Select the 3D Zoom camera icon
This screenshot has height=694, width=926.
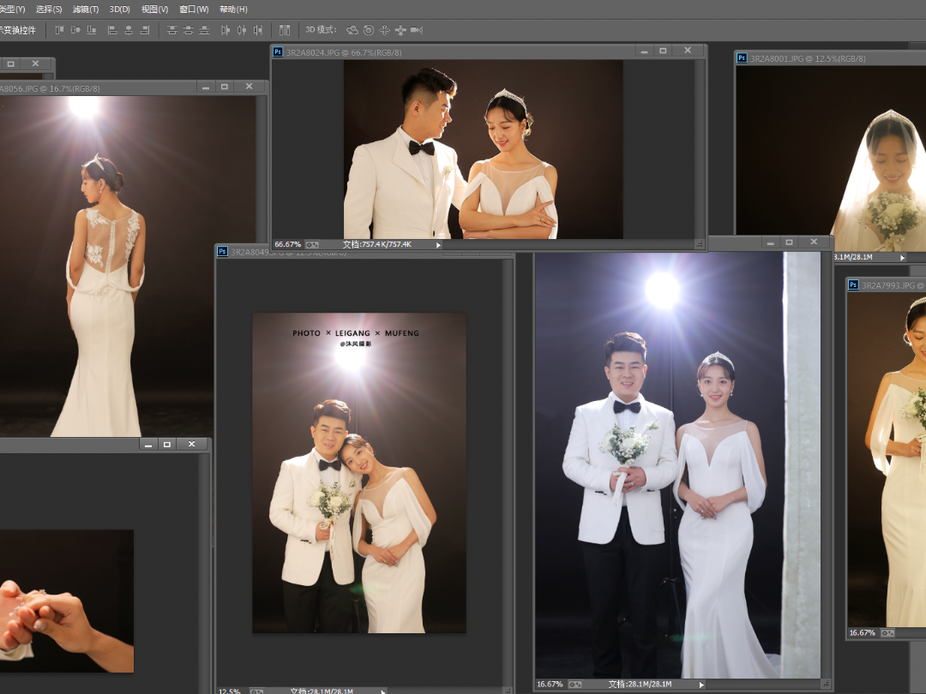click(x=417, y=30)
